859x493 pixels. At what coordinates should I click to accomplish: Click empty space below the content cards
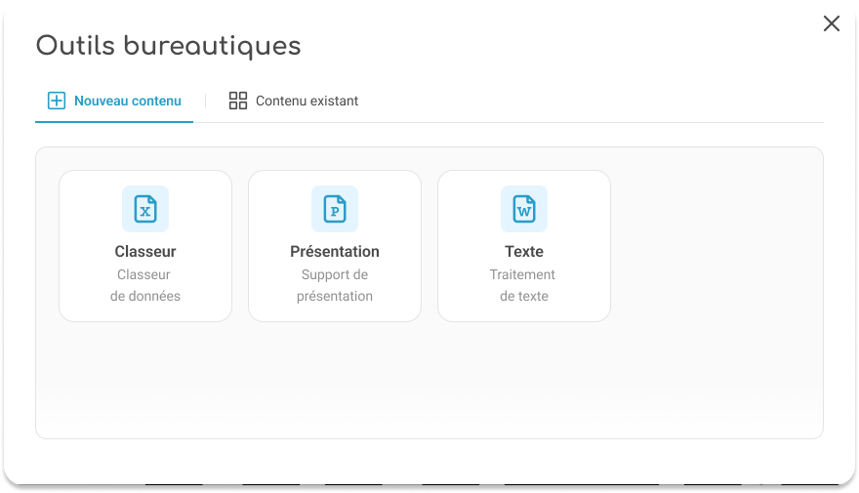(429, 381)
